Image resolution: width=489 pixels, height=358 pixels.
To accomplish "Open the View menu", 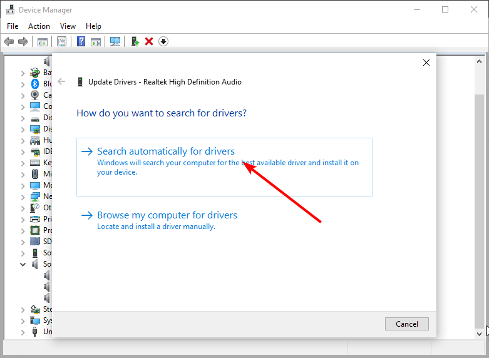I will click(x=68, y=26).
